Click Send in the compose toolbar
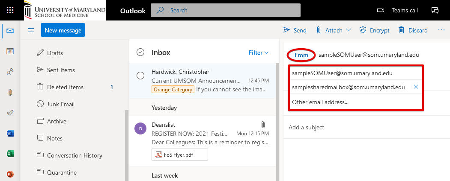This screenshot has height=181, width=450. click(x=295, y=30)
